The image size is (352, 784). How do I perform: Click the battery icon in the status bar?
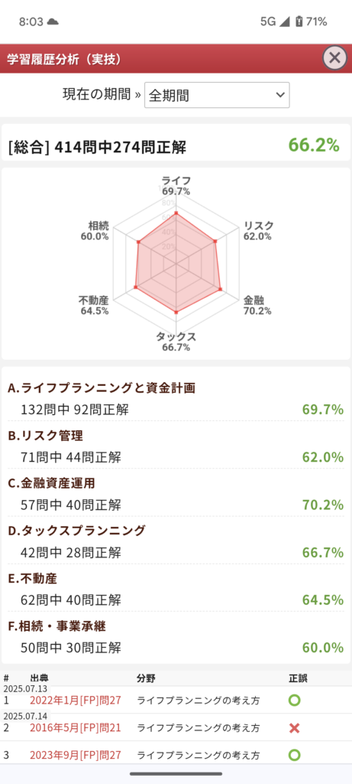click(299, 21)
